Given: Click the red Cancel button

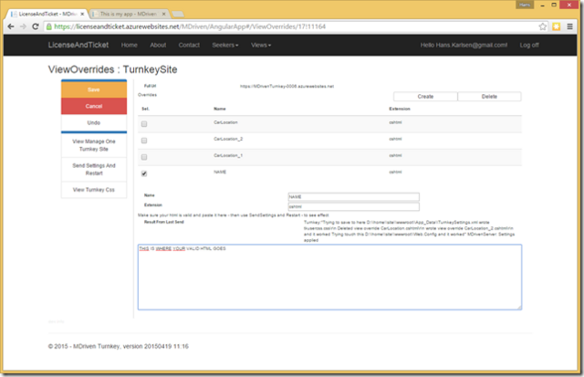Looking at the screenshot, I should (x=94, y=106).
